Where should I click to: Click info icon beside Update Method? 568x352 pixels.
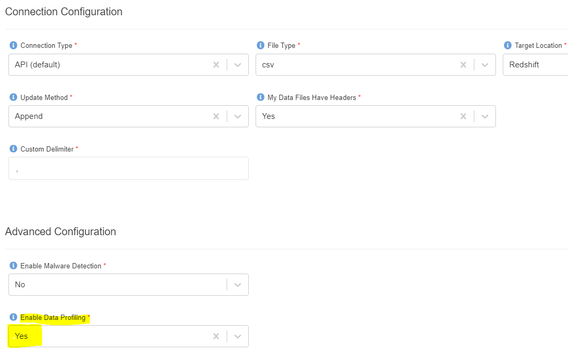tap(13, 97)
